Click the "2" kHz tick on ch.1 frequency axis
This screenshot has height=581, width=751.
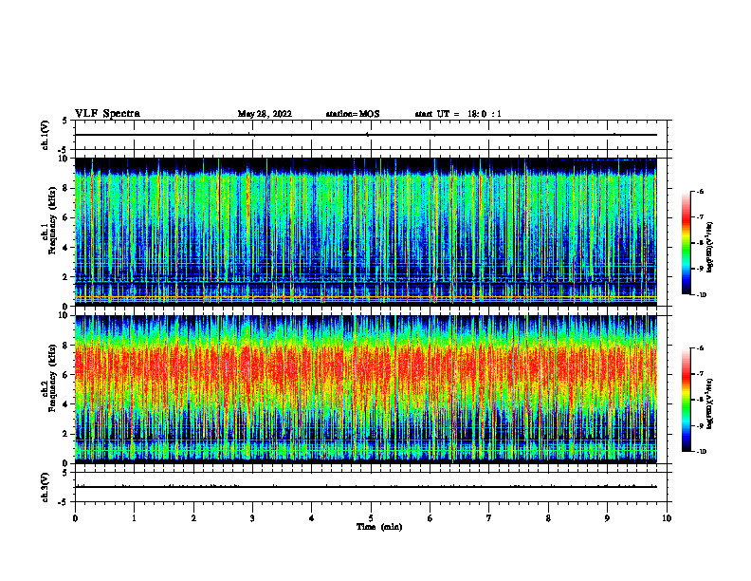(x=65, y=276)
